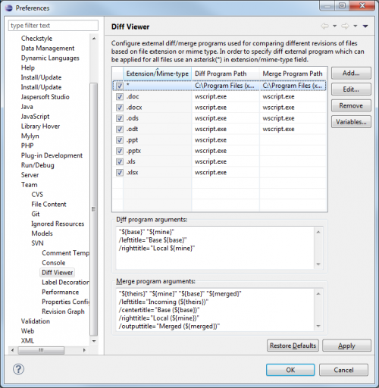379x388 pixels.
Task: Open the forward history dropdown arrow
Action: pyautogui.click(x=356, y=26)
